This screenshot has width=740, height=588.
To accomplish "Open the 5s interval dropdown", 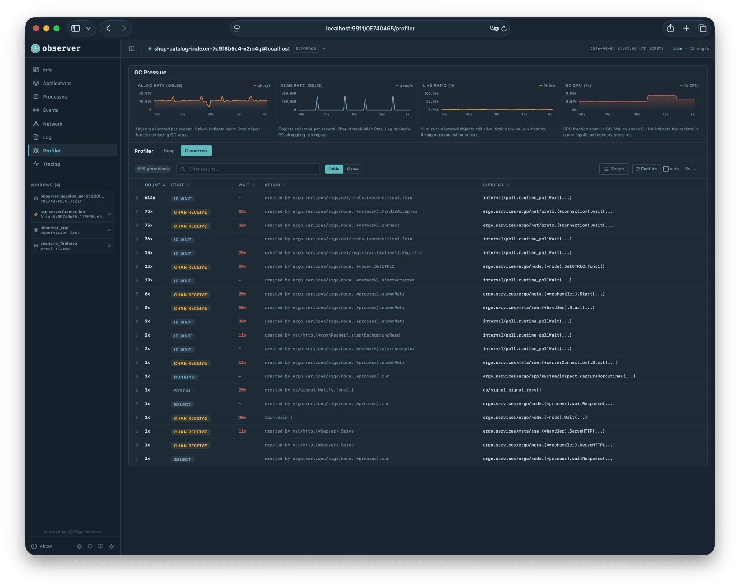I will [691, 169].
